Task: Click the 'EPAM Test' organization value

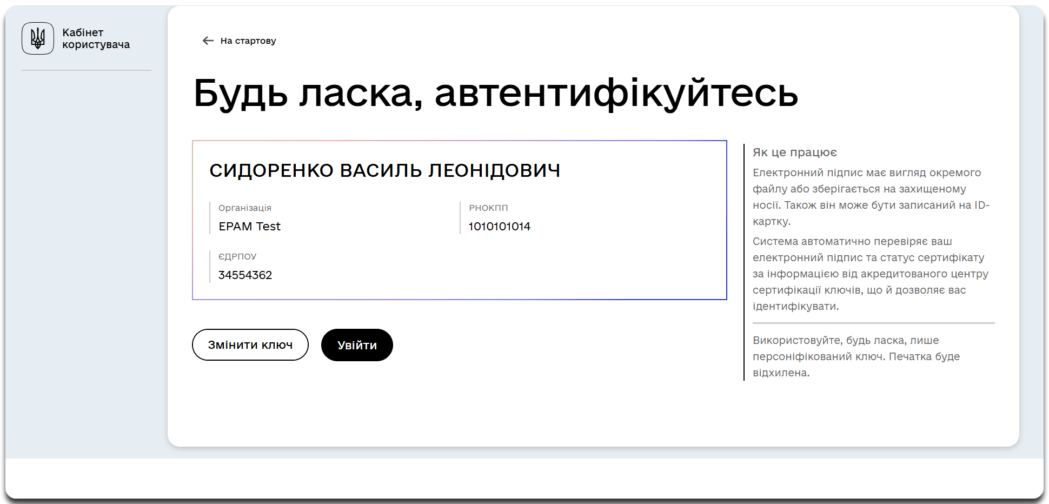Action: point(249,226)
